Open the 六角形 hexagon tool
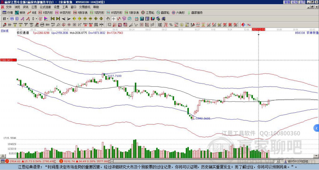The height and width of the screenshot is (170, 319). pyautogui.click(x=178, y=12)
